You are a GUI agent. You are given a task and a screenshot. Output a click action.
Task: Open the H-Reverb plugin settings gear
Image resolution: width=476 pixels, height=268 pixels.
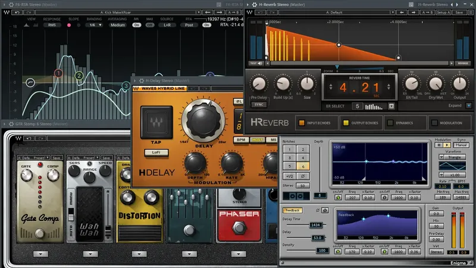coord(255,5)
